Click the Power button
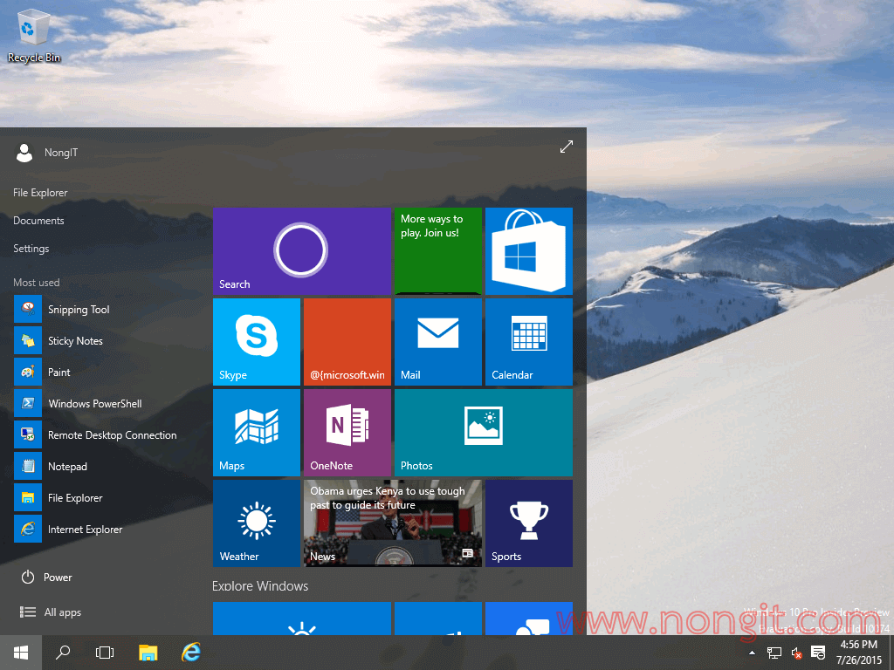The image size is (894, 670). click(47, 578)
